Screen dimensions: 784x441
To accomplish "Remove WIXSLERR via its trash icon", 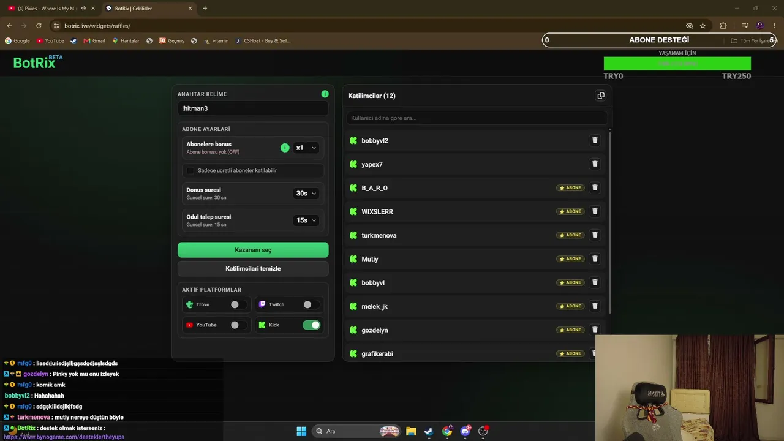I will (594, 211).
